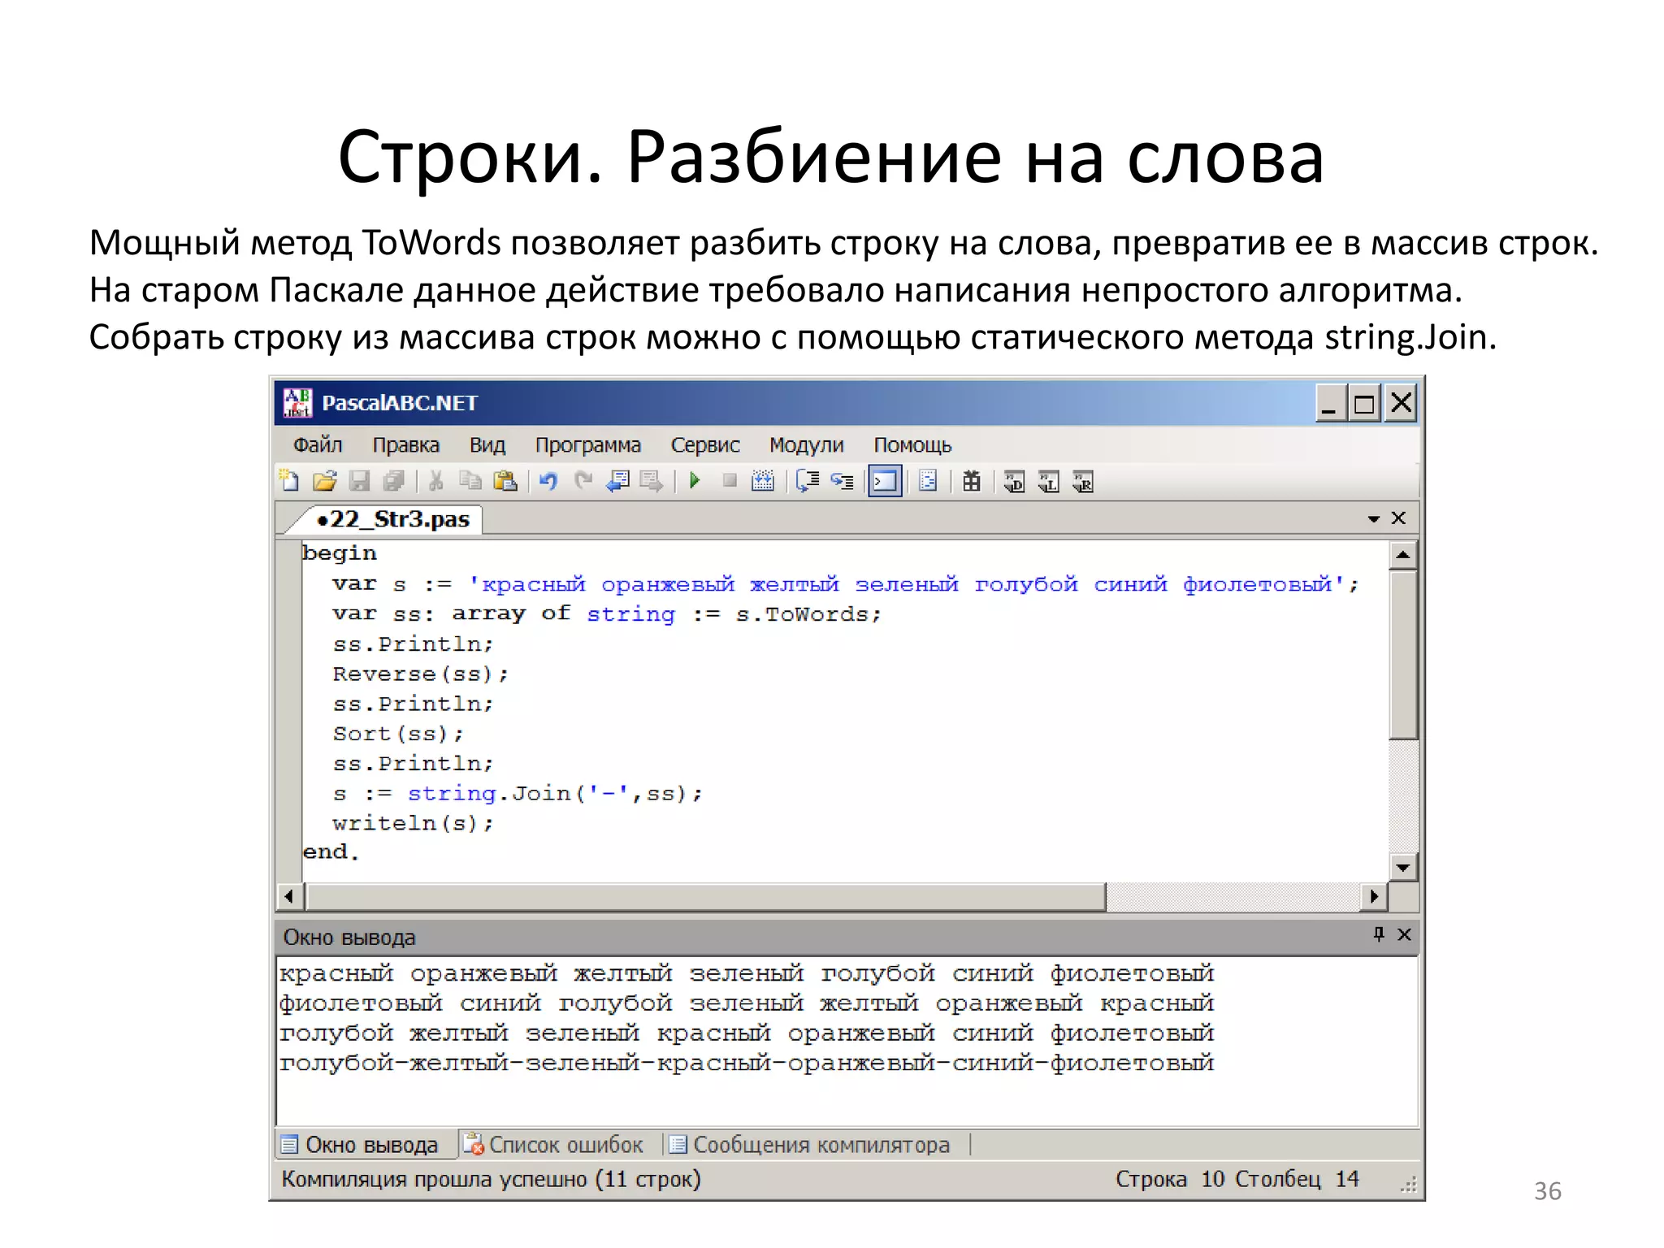1664x1248 pixels.
Task: Click the editor vertical scrollbar up arrow
Action: point(1403,555)
